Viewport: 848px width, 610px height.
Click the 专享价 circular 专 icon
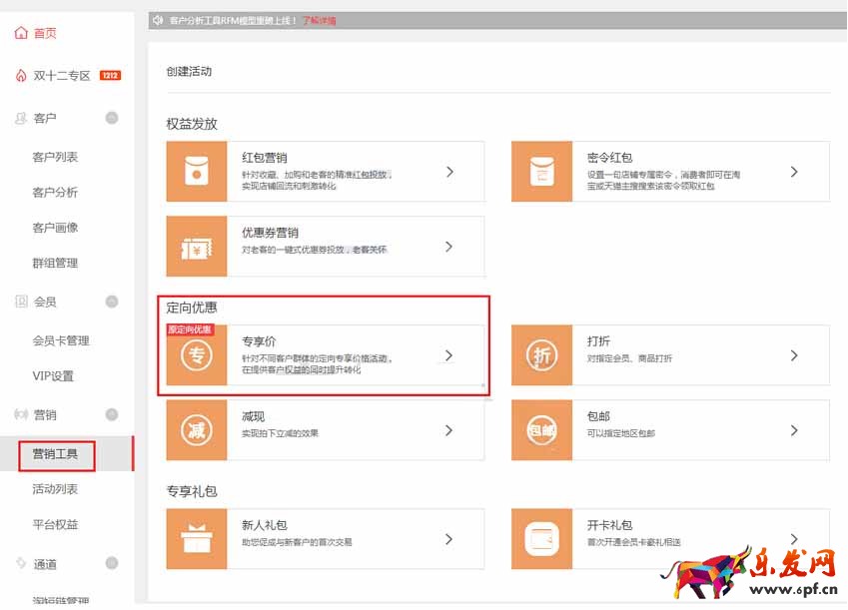197,355
